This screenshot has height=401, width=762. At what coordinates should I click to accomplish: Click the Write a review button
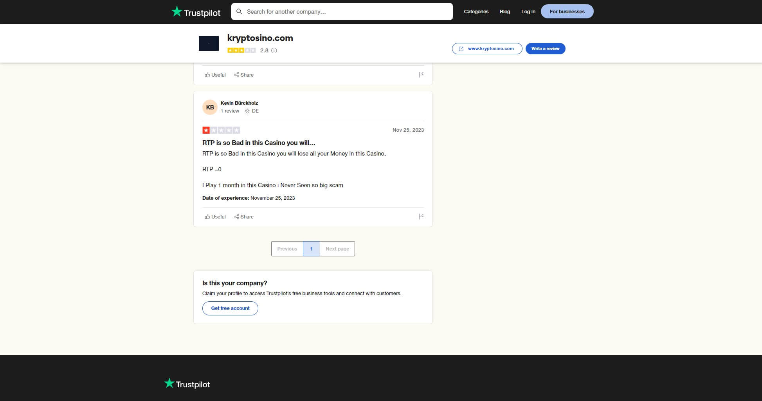(545, 48)
